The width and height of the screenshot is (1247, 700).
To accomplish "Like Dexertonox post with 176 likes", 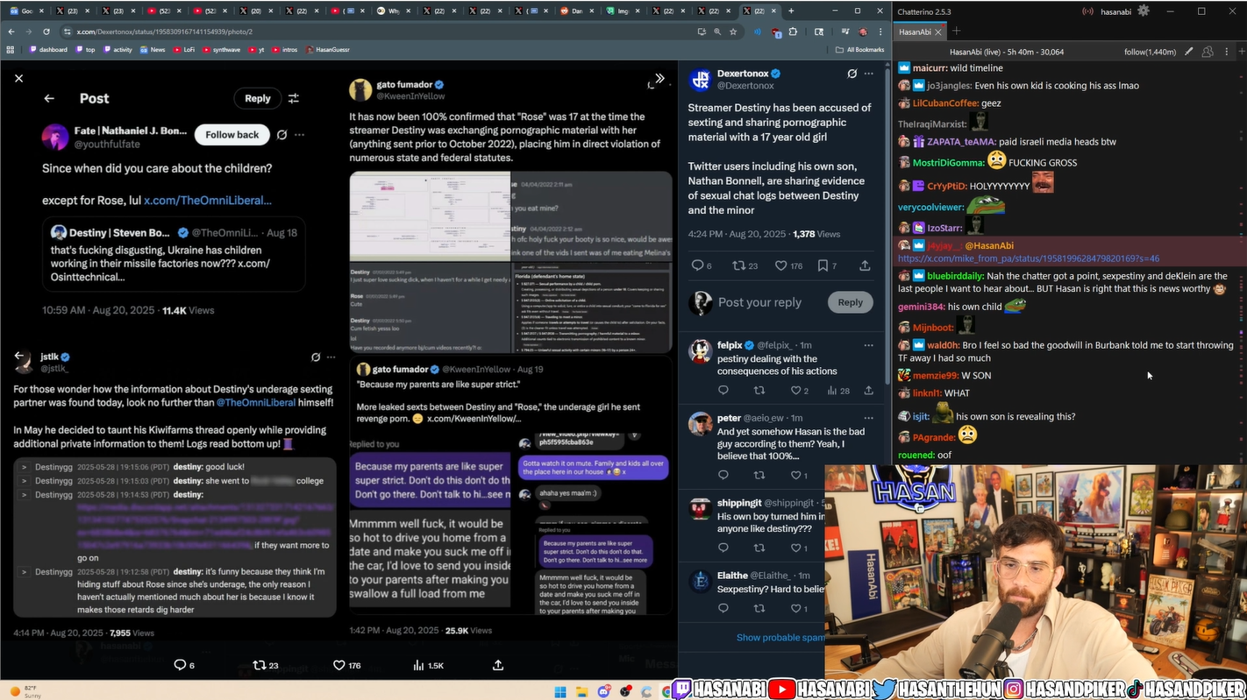I will click(x=780, y=265).
